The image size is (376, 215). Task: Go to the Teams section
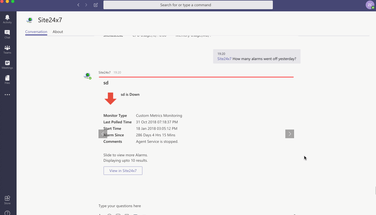pyautogui.click(x=7, y=49)
